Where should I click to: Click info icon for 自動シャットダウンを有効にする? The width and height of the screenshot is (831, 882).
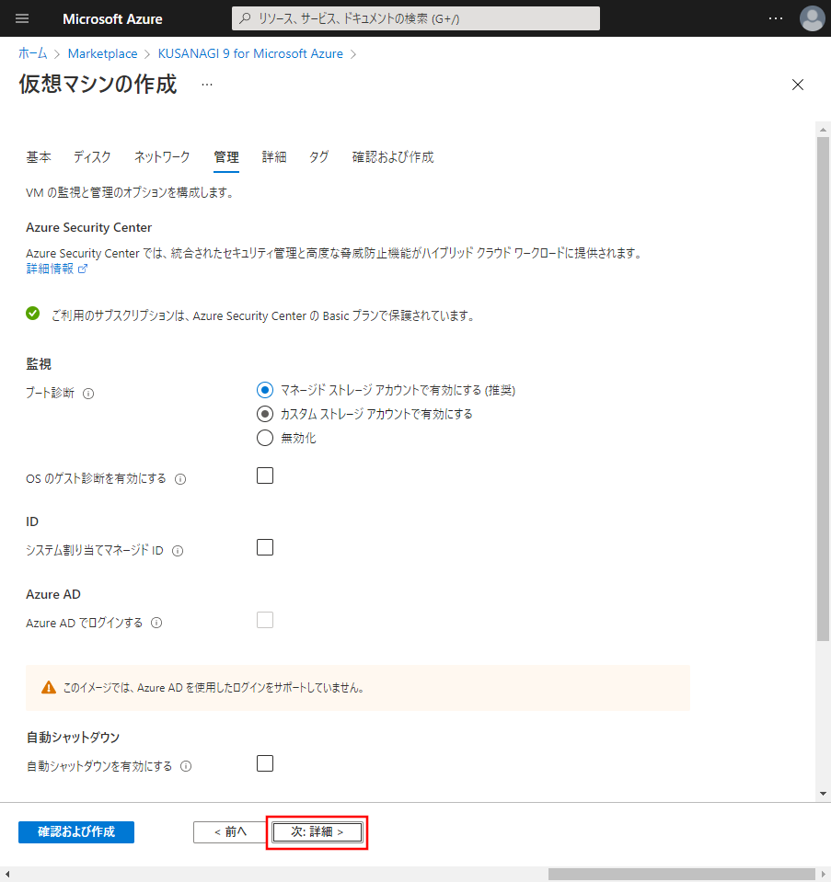(186, 766)
